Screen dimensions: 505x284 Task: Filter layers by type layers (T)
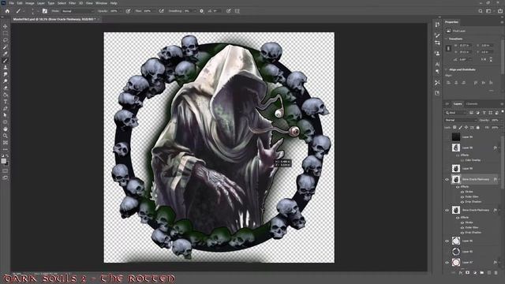(484, 113)
